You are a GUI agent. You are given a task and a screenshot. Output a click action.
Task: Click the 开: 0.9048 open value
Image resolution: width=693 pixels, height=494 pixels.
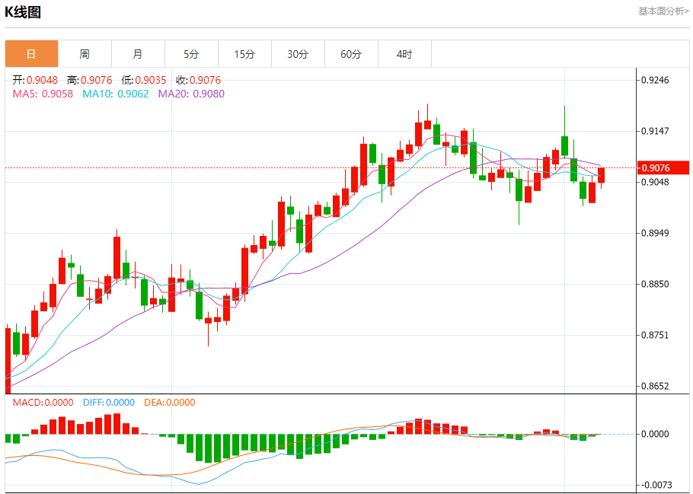35,80
